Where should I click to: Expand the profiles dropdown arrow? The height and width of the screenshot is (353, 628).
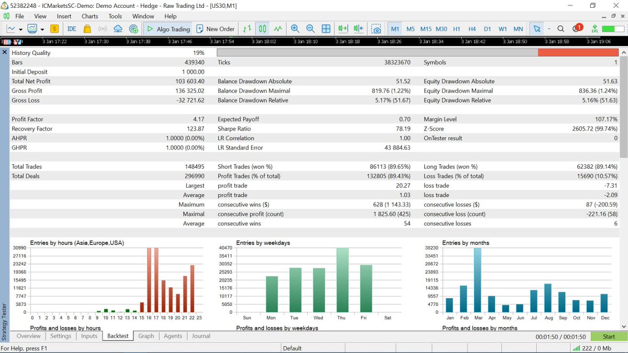42,29
